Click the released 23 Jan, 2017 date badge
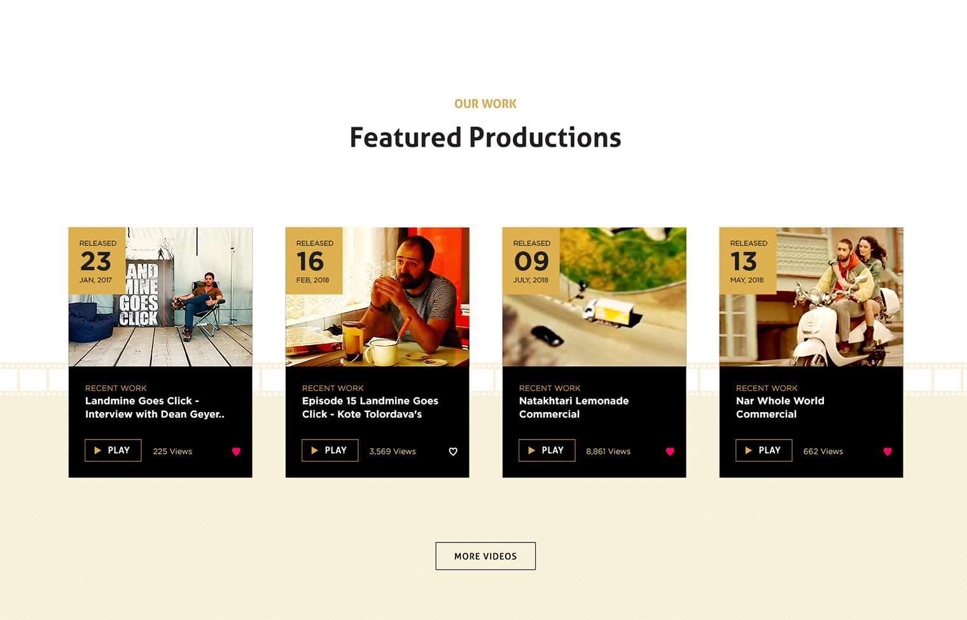Image resolution: width=967 pixels, height=620 pixels. 97,261
